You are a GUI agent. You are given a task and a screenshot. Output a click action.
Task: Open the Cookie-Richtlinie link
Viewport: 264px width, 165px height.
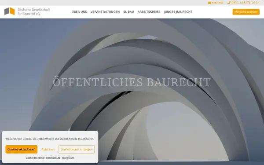click(35, 158)
